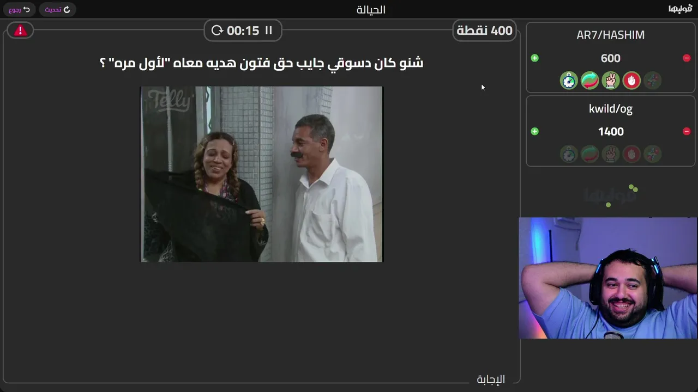Reveal the answer via الإجابة

[x=491, y=379]
